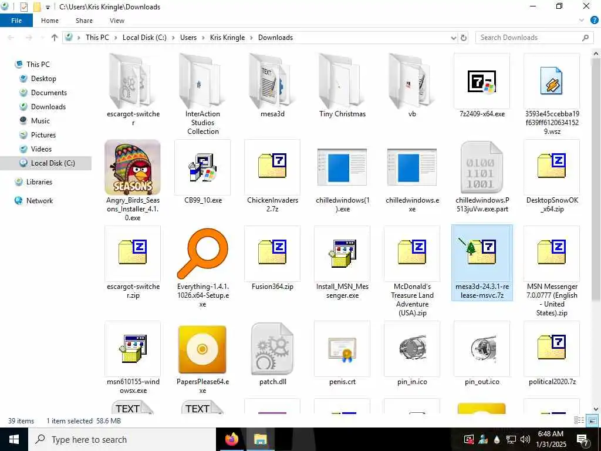This screenshot has width=601, height=451.
Task: Select the 7z2409-x64.exe installer
Action: tap(482, 86)
